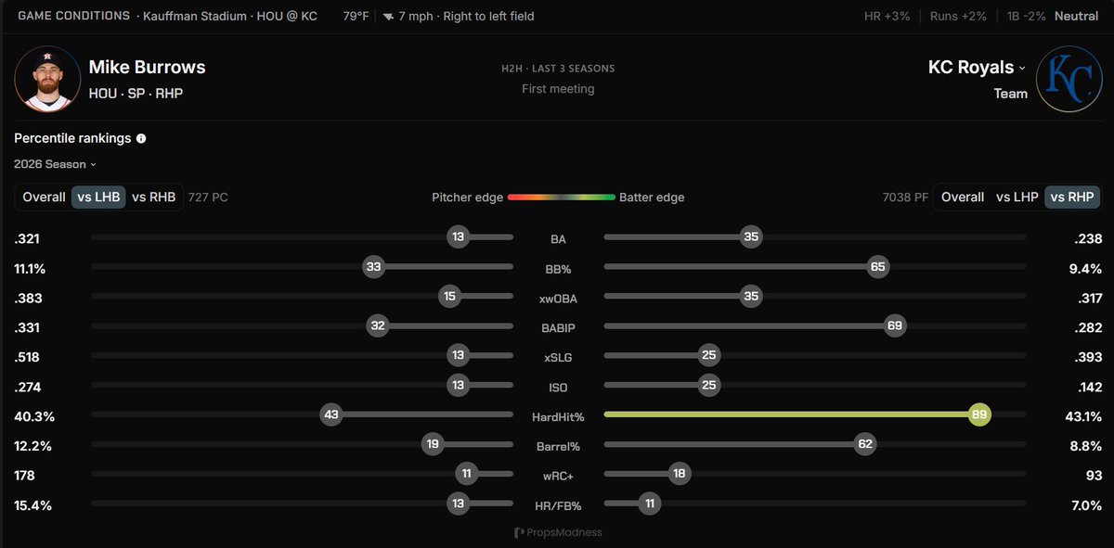
Task: Click the Runs +2% park factor
Action: point(960,16)
